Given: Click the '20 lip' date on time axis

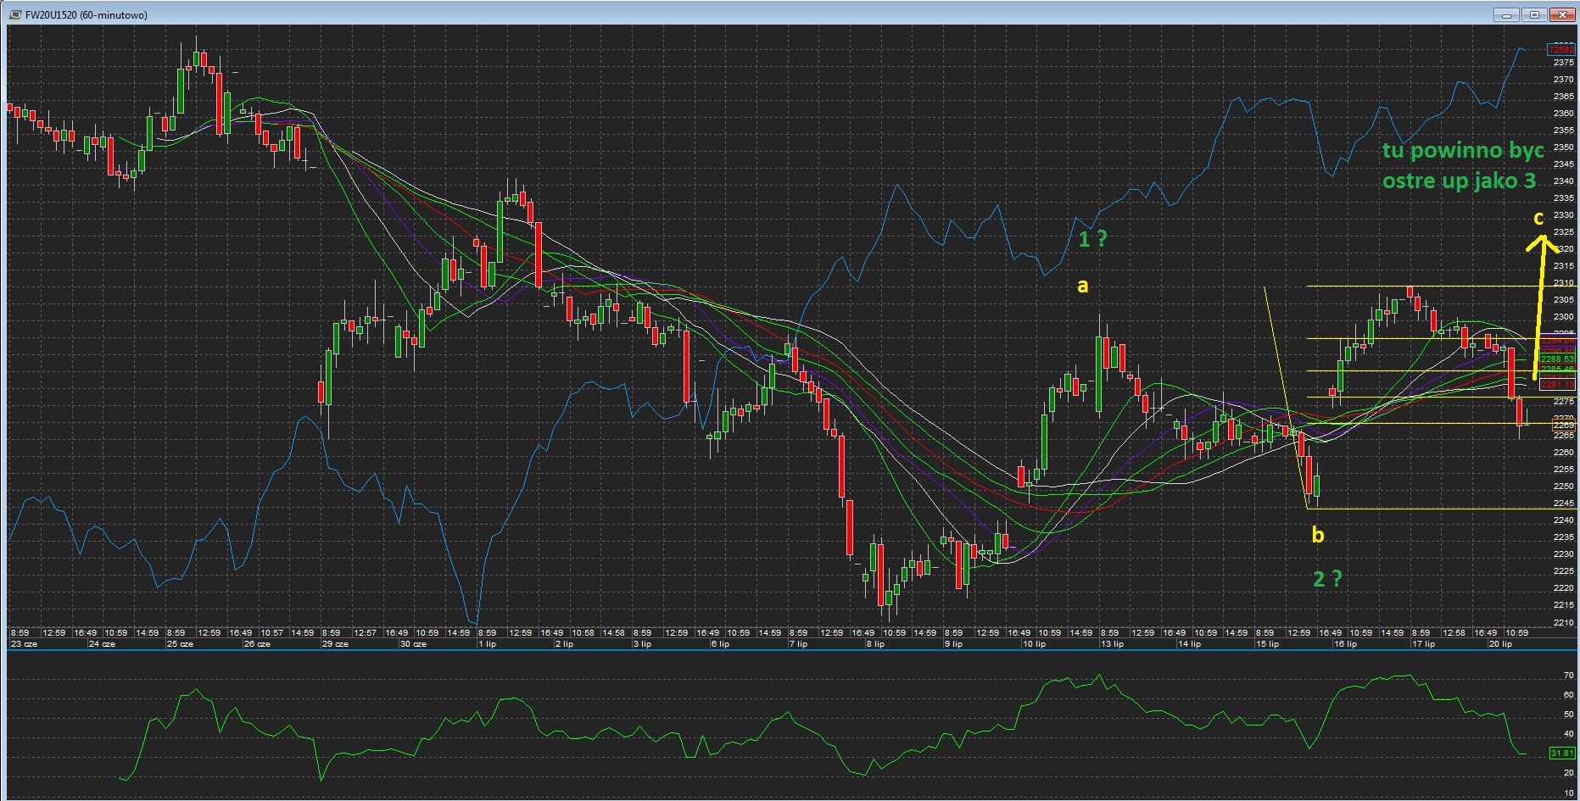Looking at the screenshot, I should click(x=1500, y=644).
